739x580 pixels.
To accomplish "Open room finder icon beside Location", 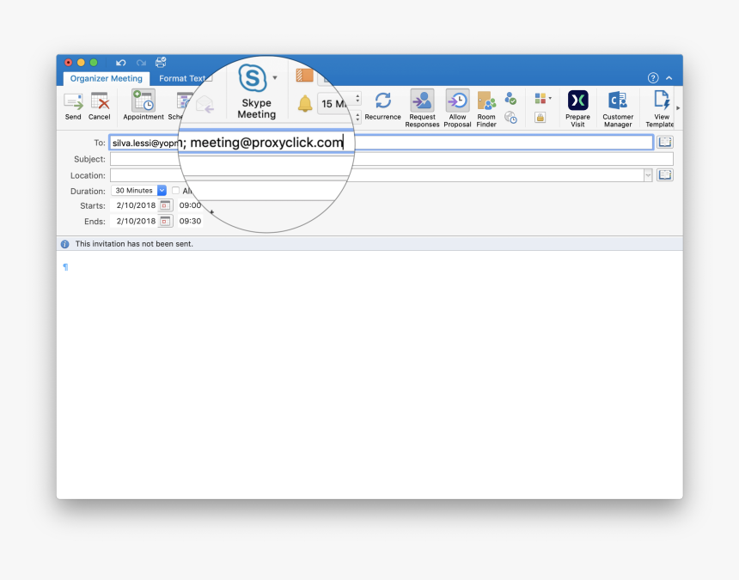I will (x=665, y=174).
